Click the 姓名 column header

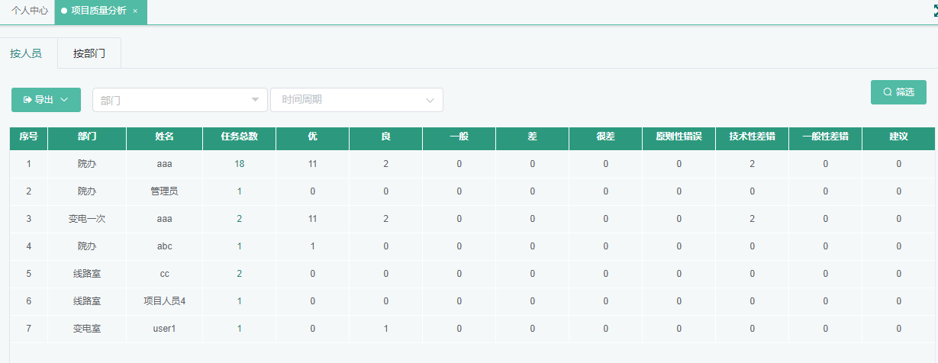pyautogui.click(x=164, y=137)
